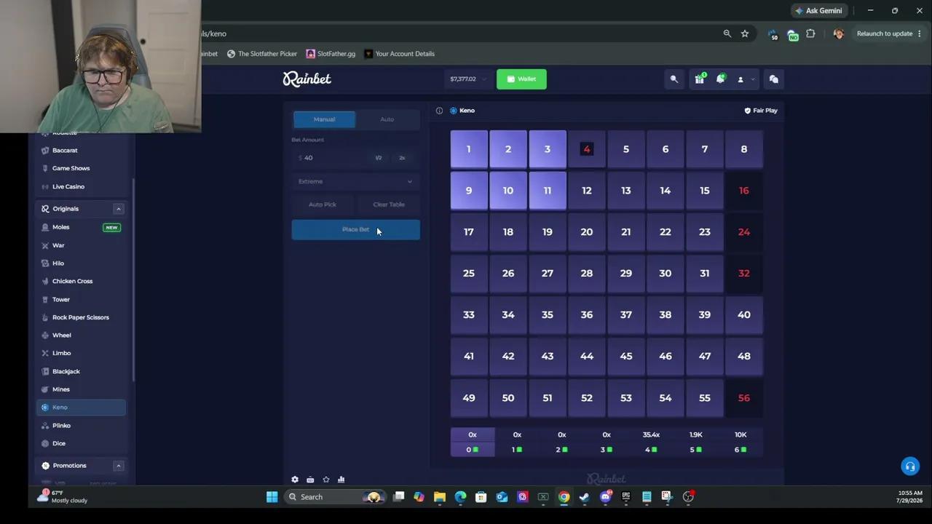932x524 pixels.
Task: Open the rewards gift icon
Action: (699, 79)
